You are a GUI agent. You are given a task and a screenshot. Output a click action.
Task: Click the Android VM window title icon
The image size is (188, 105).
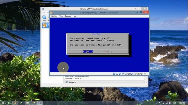click(x=51, y=13)
